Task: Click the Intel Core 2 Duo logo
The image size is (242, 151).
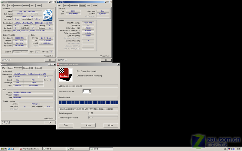Action: point(48,15)
